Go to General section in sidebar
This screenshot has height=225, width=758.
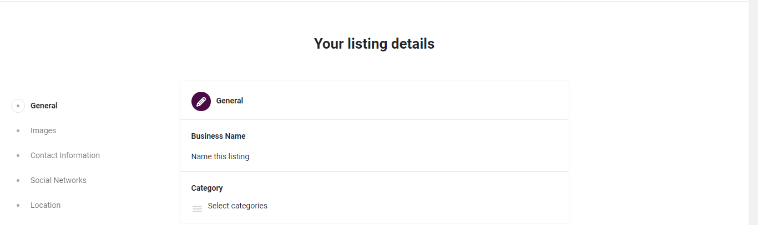tap(44, 106)
